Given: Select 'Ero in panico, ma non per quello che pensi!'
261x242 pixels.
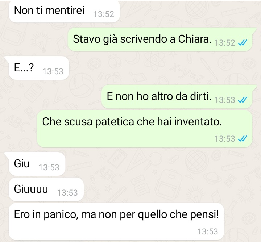Looking at the screenshot, I should pyautogui.click(x=116, y=221).
